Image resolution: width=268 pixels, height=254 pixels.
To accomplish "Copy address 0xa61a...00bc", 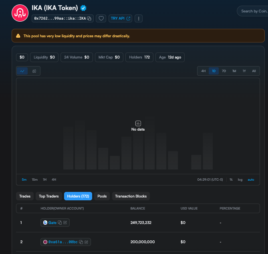I will click(x=81, y=242).
